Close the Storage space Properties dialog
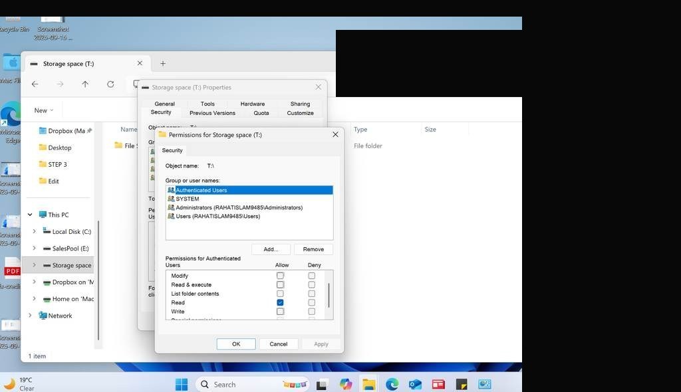The width and height of the screenshot is (681, 392). pyautogui.click(x=319, y=87)
